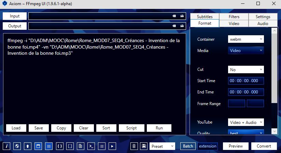
Task: Click the Format panel scrollbar up arrow
Action: 275,31
